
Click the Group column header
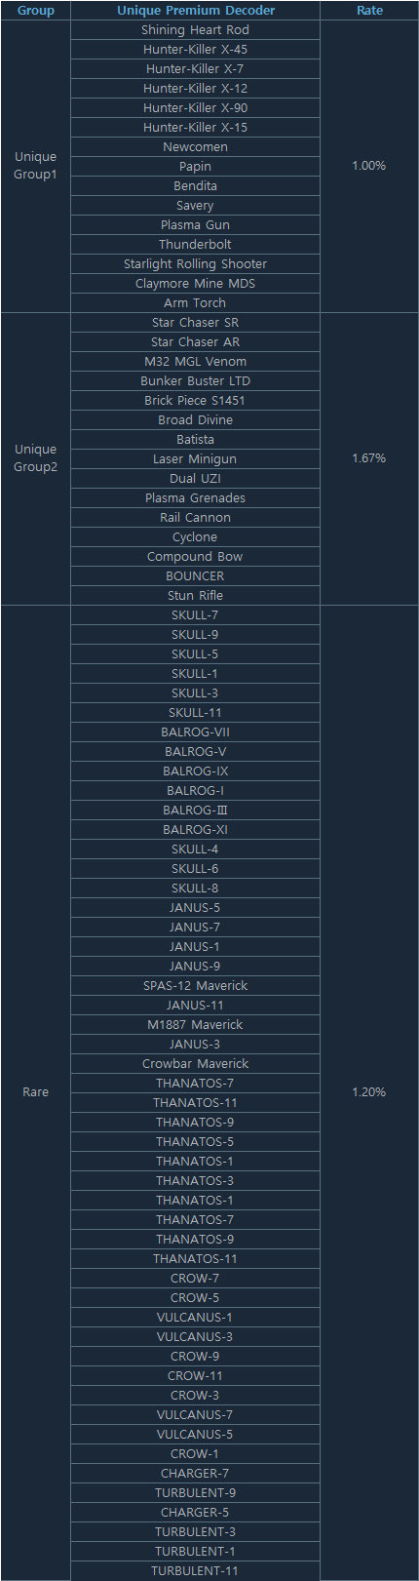(35, 10)
